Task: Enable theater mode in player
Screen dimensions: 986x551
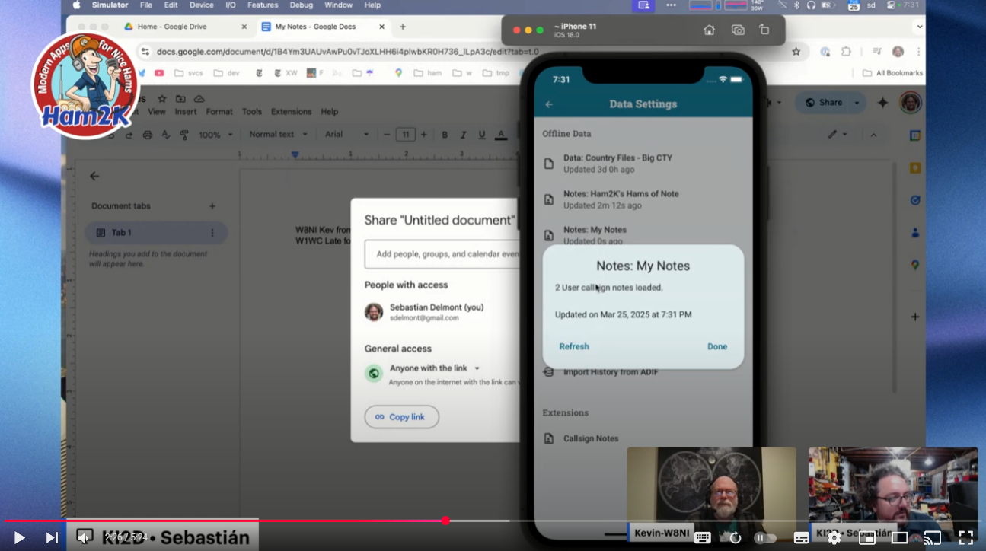Action: 899,538
